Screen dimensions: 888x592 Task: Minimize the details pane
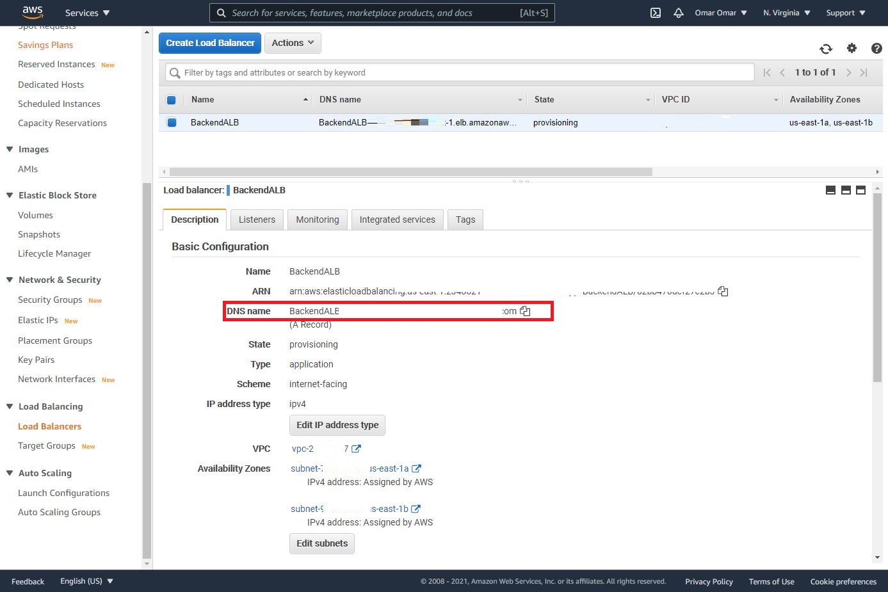pyautogui.click(x=830, y=190)
